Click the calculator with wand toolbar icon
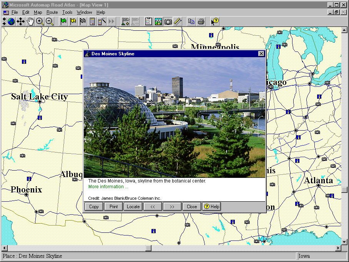This screenshot has height=262, width=349. [102, 22]
